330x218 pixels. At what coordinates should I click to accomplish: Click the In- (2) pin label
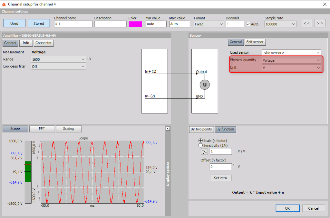[x=150, y=96]
